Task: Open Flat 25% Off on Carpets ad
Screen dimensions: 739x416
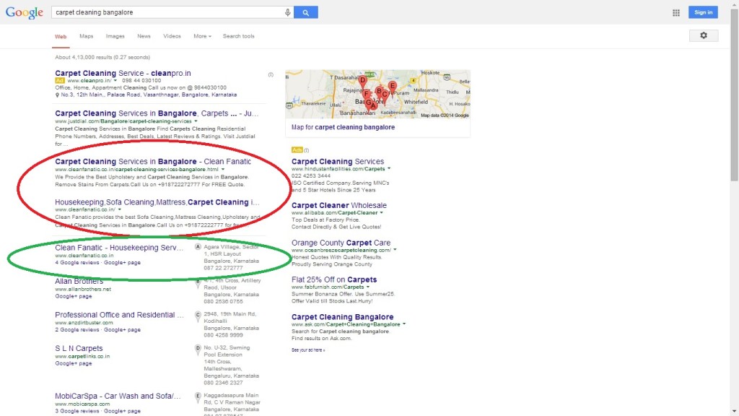Action: [x=334, y=279]
